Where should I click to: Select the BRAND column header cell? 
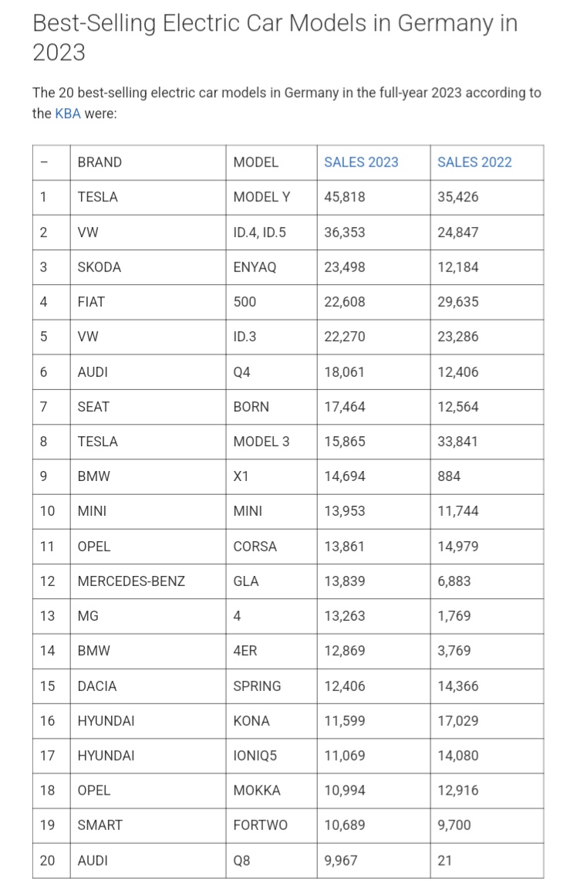100,162
